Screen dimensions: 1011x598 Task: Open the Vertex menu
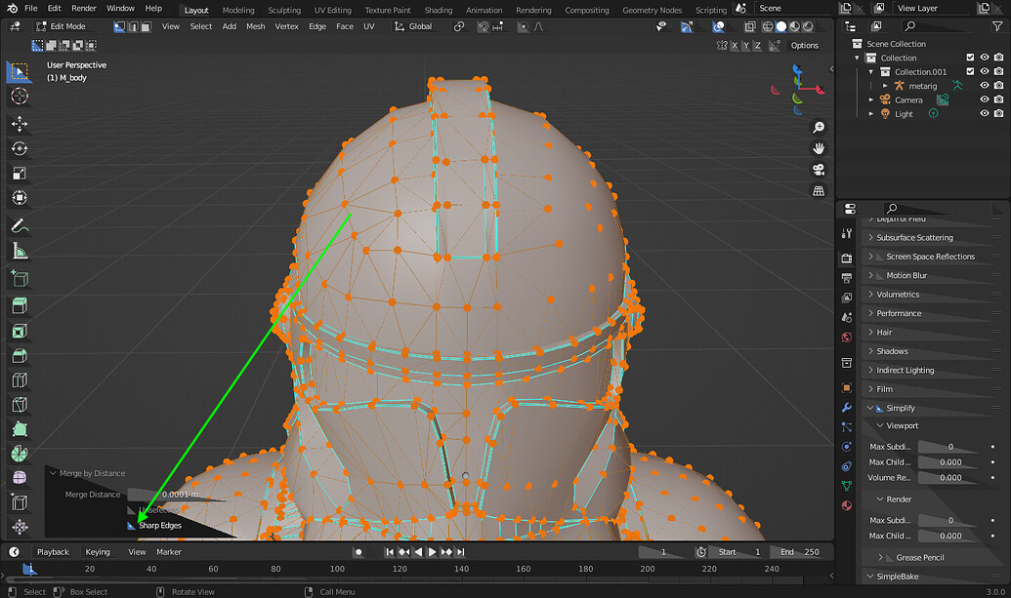click(286, 26)
